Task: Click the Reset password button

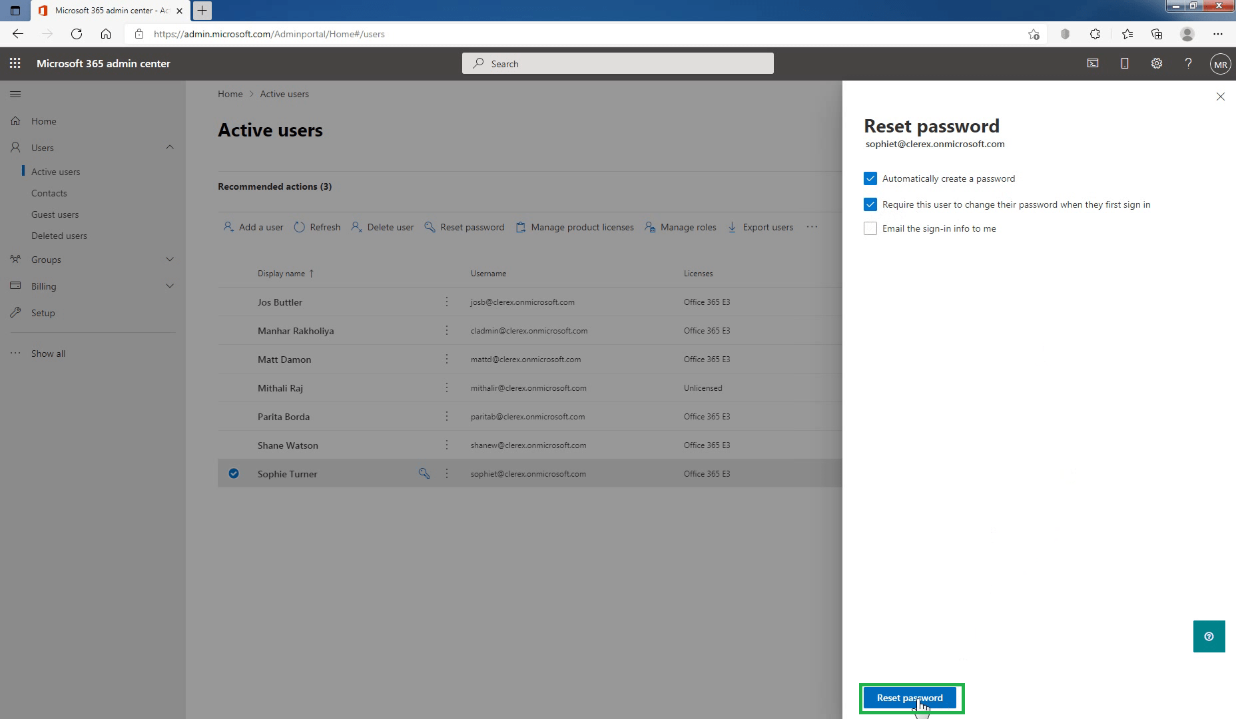Action: pyautogui.click(x=910, y=698)
